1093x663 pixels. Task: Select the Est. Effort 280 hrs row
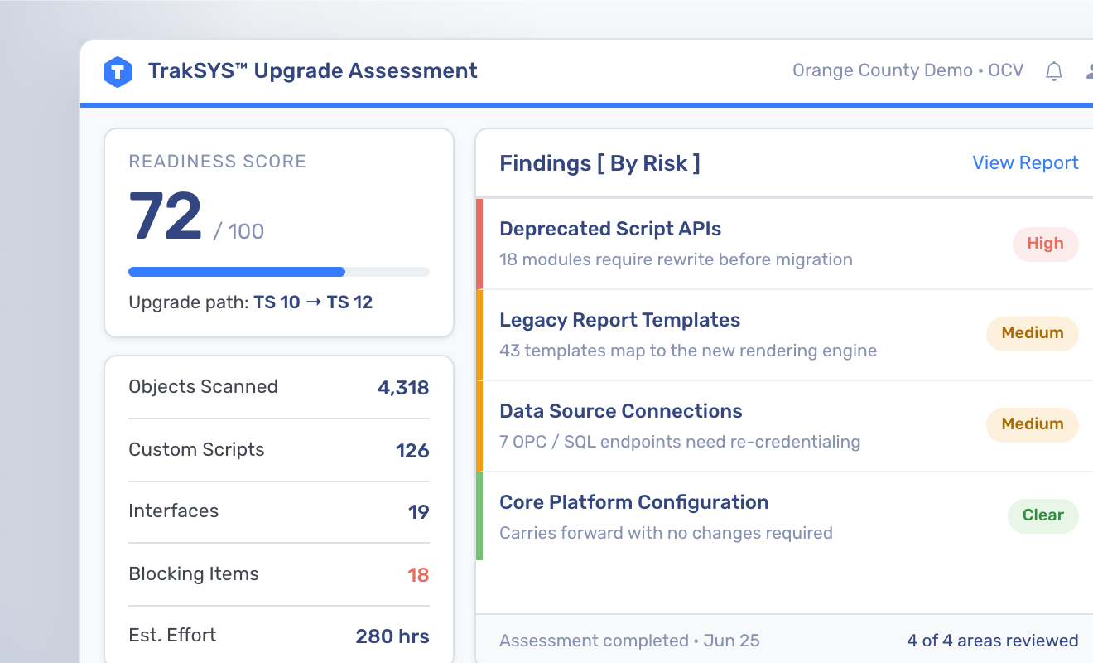click(x=279, y=636)
